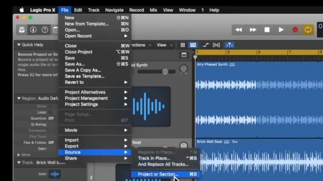Open the File menu
Image resolution: width=323 pixels, height=181 pixels.
point(65,10)
